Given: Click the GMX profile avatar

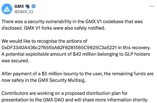Looking at the screenshot, I should (8, 9).
